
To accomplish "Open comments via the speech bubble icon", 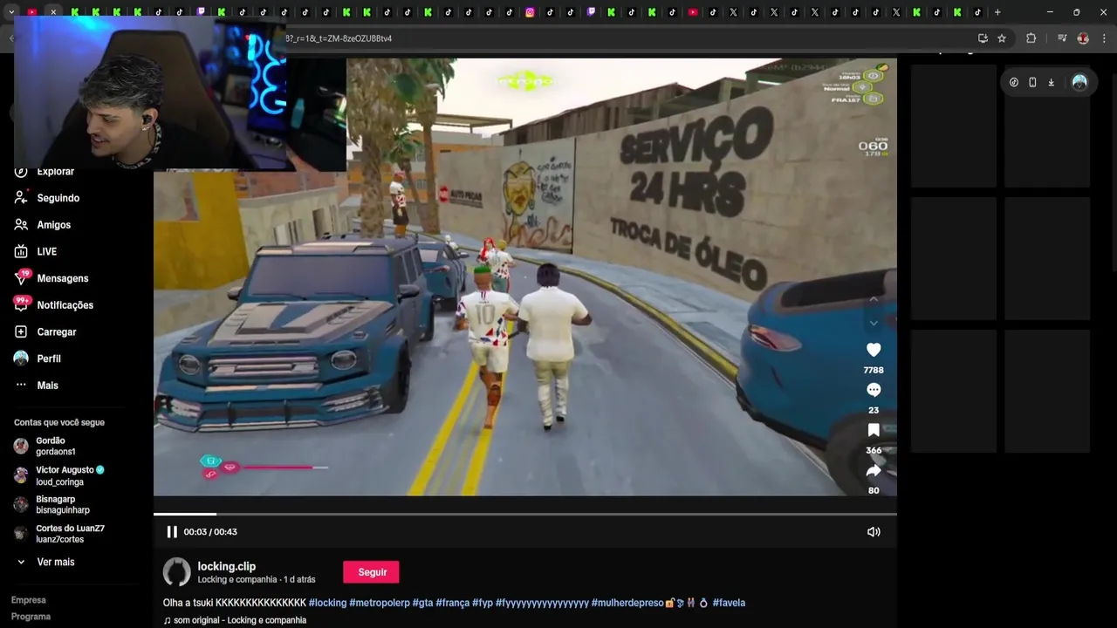I will pos(874,390).
